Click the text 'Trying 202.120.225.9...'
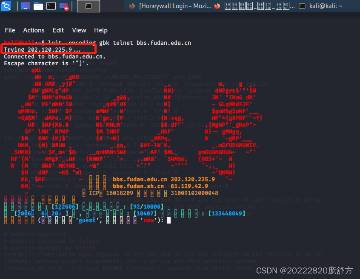 (x=42, y=49)
